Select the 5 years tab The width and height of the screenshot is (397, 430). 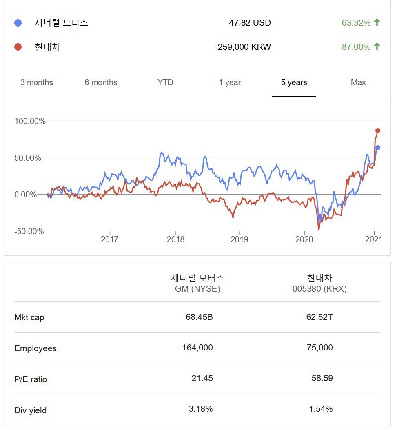point(294,82)
